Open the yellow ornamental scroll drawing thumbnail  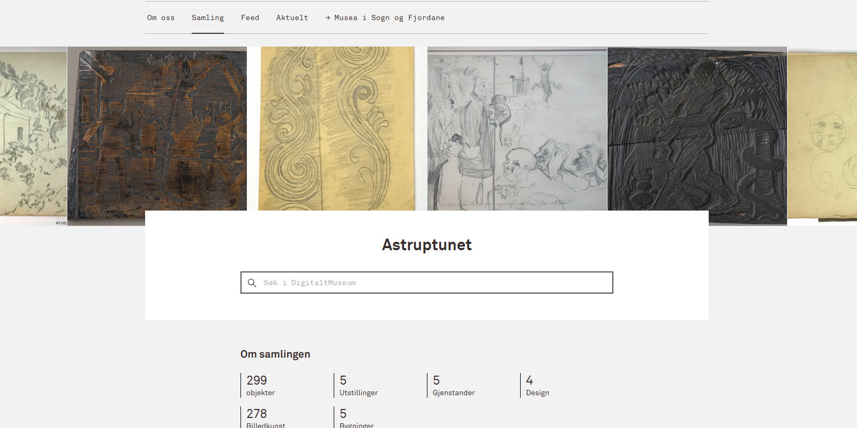point(337,128)
